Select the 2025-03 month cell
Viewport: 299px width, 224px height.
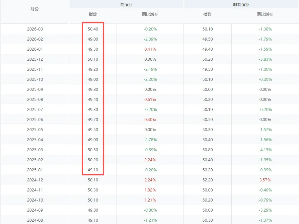point(35,150)
